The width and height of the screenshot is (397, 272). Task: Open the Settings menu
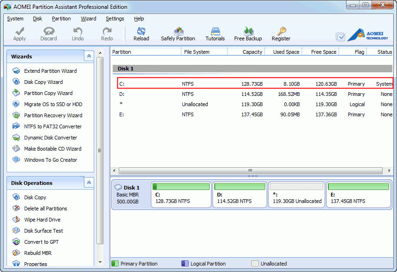pos(115,19)
